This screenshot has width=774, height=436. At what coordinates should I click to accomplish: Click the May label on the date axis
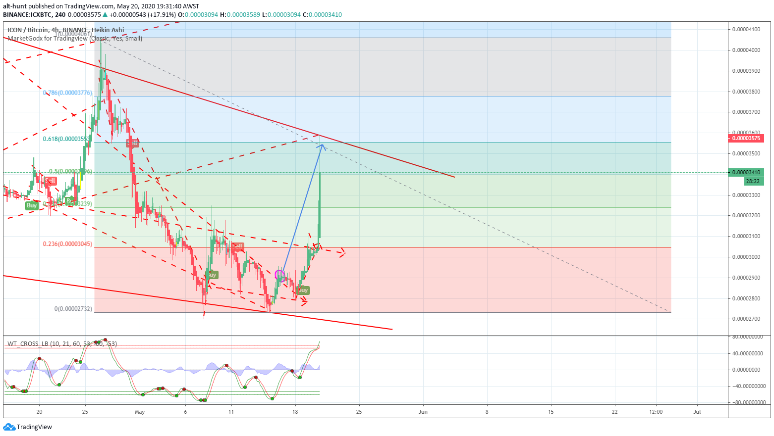click(140, 412)
